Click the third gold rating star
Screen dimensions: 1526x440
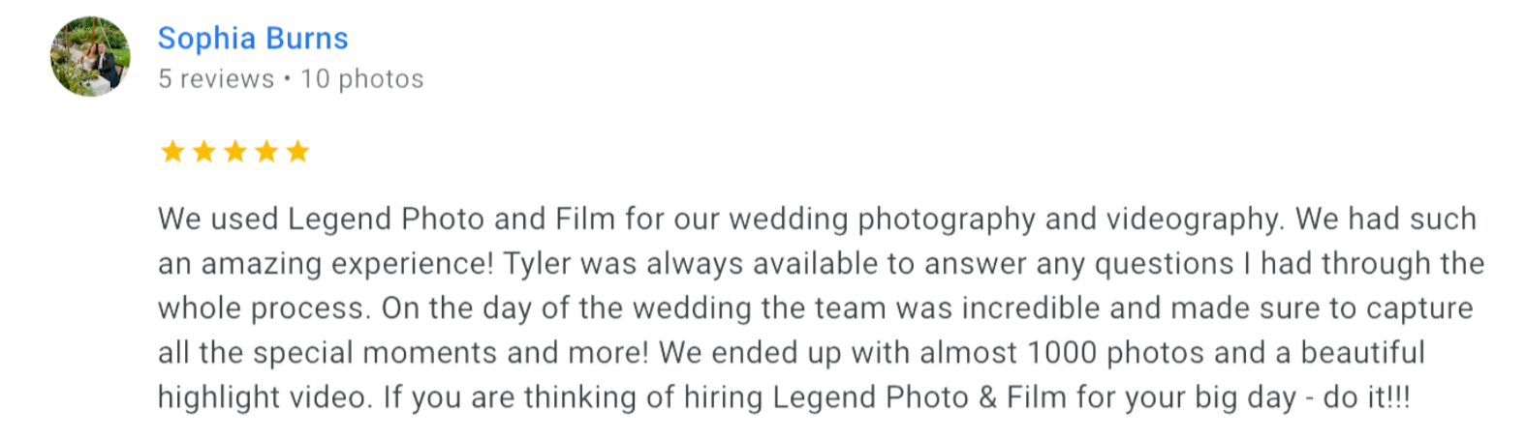pos(235,152)
